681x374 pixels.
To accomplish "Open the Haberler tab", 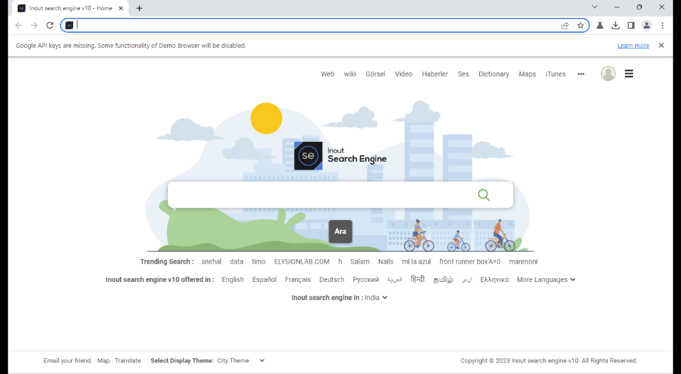I will click(x=434, y=74).
